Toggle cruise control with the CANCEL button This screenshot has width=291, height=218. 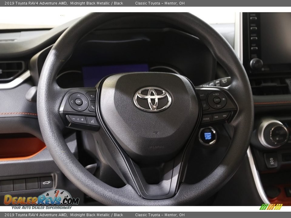pos(217,100)
